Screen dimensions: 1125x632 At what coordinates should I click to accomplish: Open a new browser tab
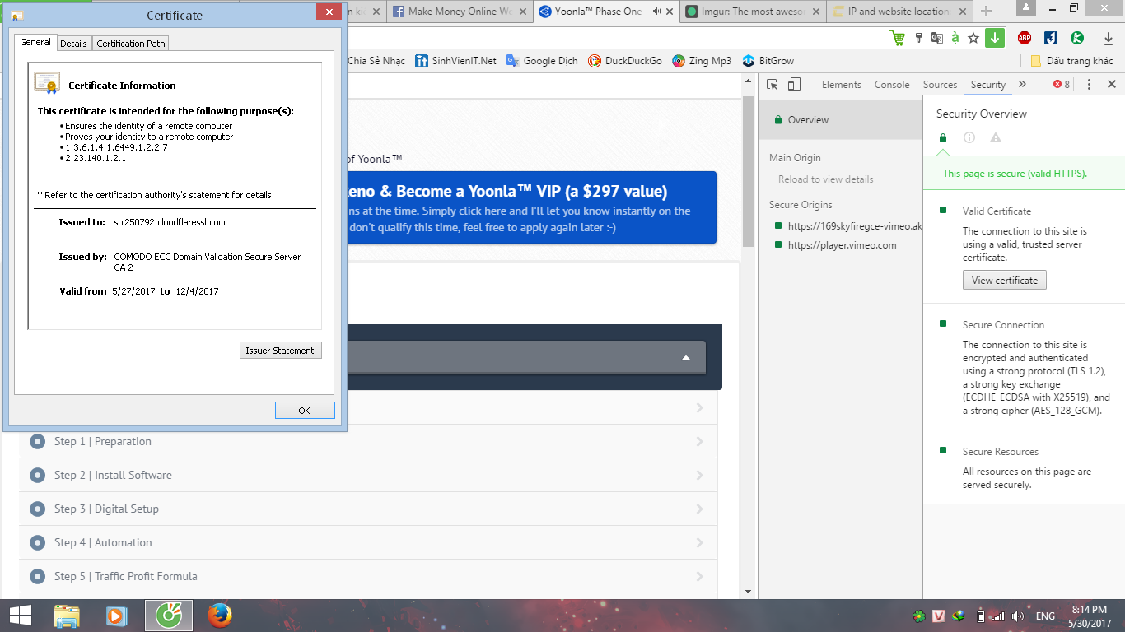[987, 12]
